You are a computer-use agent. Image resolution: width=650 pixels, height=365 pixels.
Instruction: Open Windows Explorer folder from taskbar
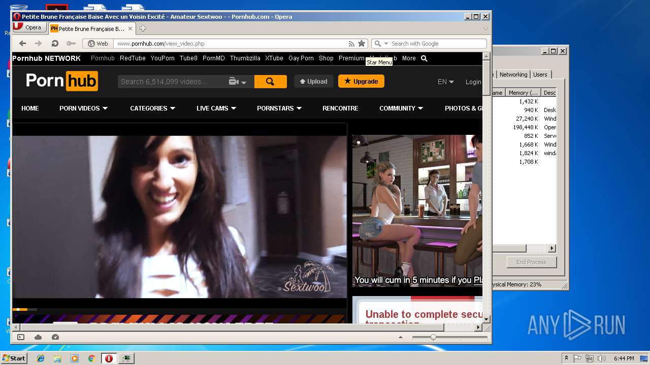[57, 358]
